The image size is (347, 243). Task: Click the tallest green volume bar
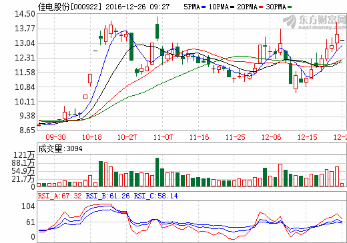coord(157,172)
